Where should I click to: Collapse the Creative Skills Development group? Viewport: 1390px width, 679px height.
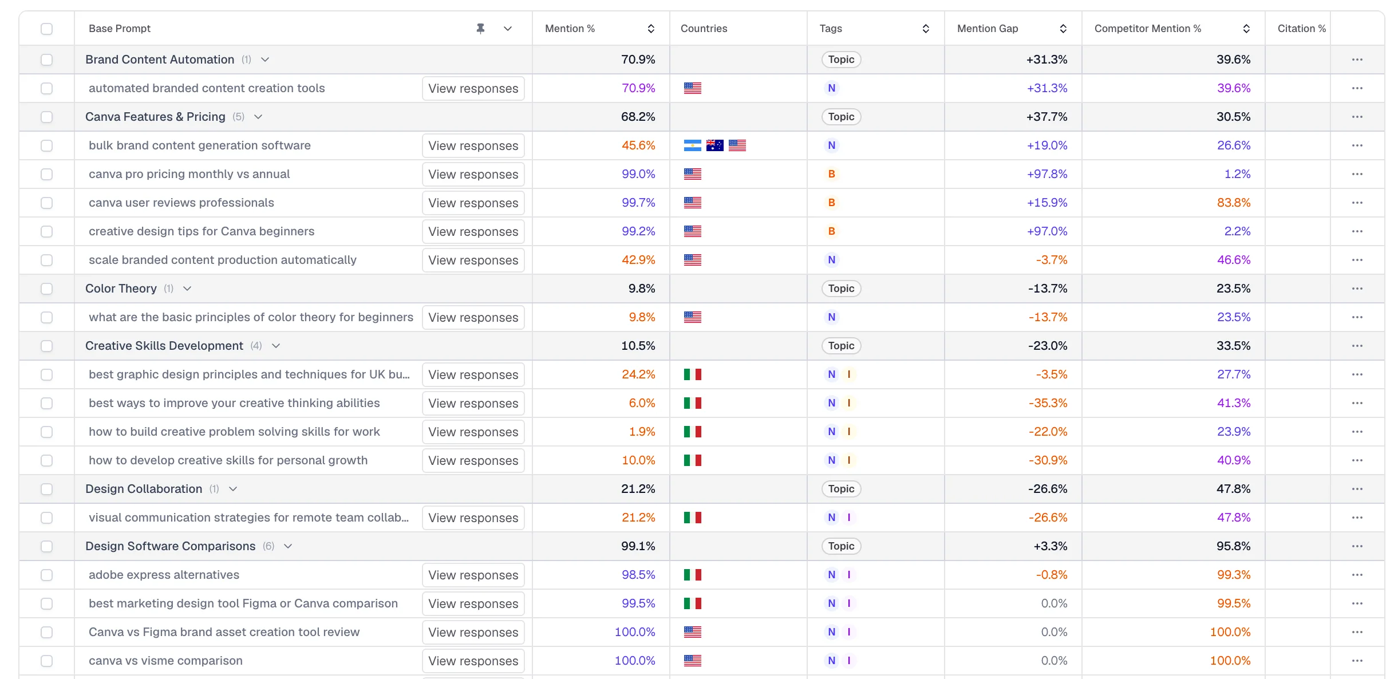point(276,346)
